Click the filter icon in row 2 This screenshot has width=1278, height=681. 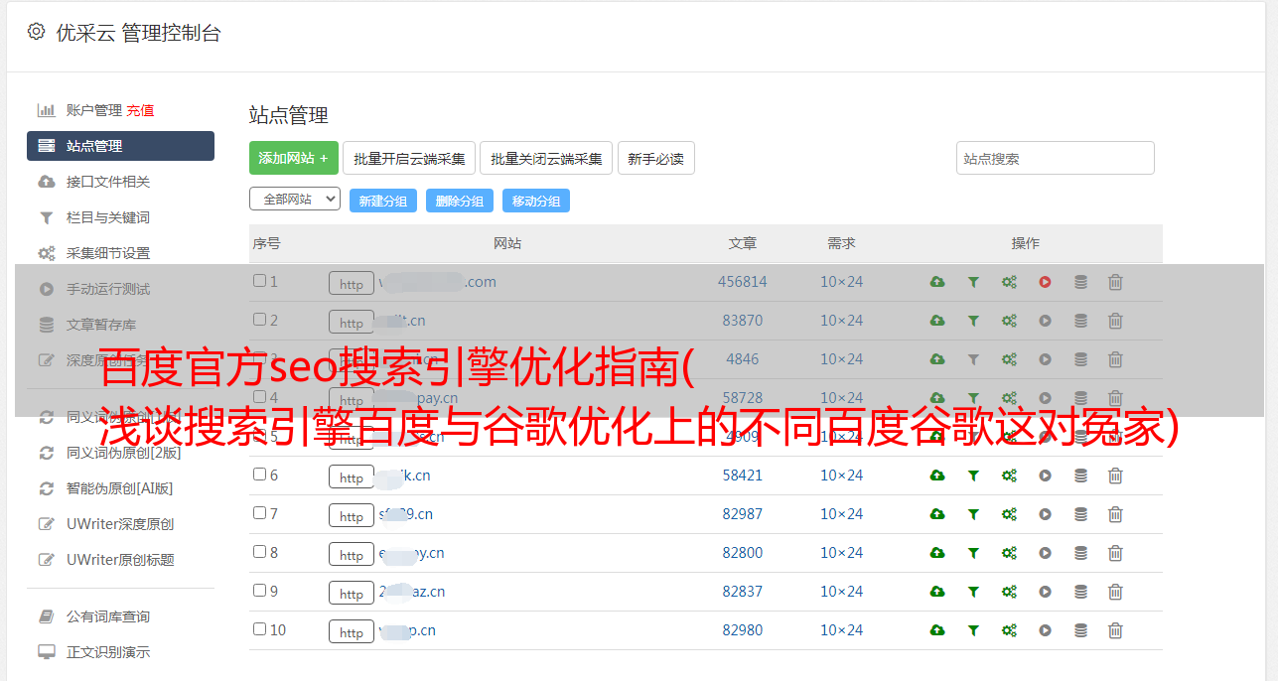[x=973, y=321]
